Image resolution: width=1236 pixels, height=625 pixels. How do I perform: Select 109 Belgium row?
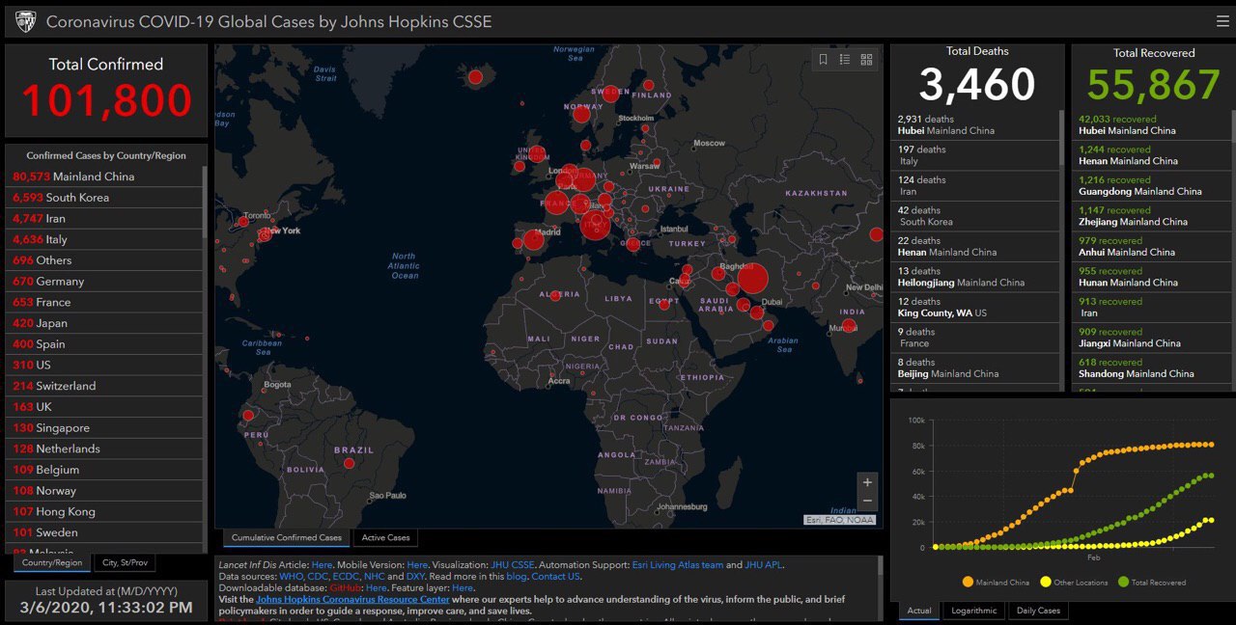pyautogui.click(x=104, y=470)
